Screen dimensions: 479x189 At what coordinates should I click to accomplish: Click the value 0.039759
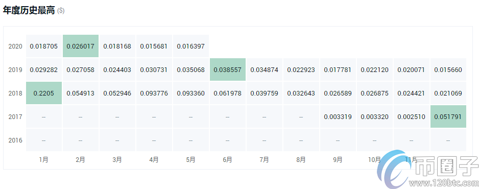coord(264,93)
